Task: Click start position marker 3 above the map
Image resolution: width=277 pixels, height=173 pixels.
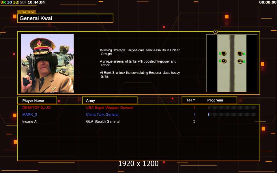Action: click(215, 32)
